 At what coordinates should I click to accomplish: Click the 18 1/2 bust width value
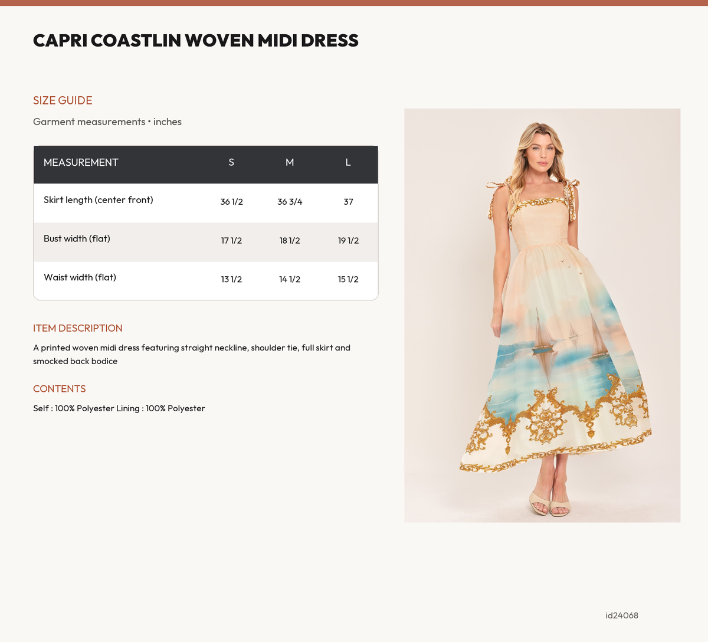tap(290, 241)
